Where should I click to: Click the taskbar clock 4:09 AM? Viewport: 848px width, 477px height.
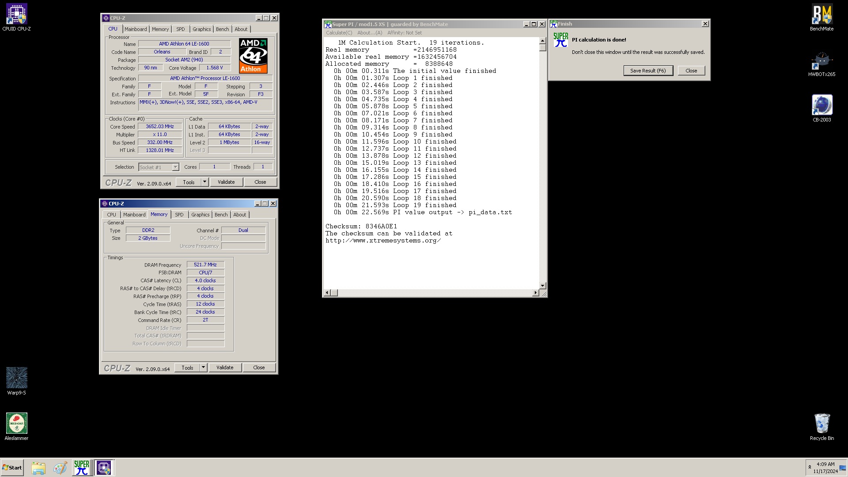click(825, 464)
